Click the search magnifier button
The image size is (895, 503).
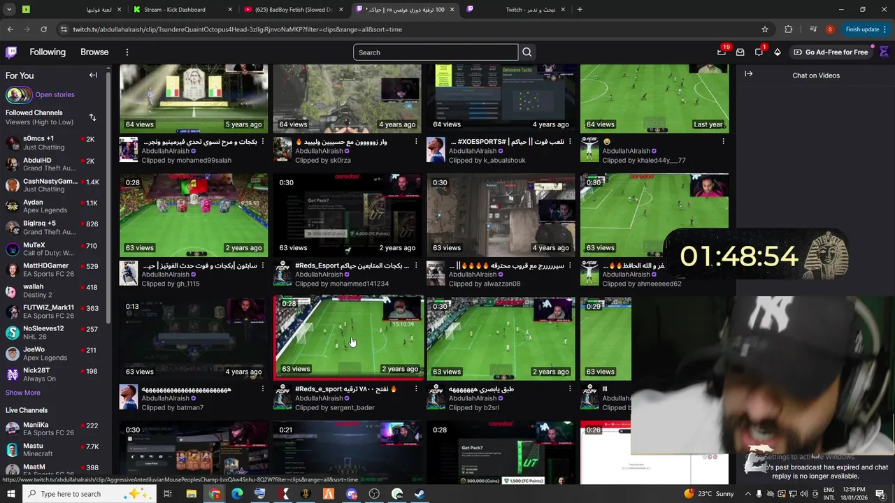[527, 52]
